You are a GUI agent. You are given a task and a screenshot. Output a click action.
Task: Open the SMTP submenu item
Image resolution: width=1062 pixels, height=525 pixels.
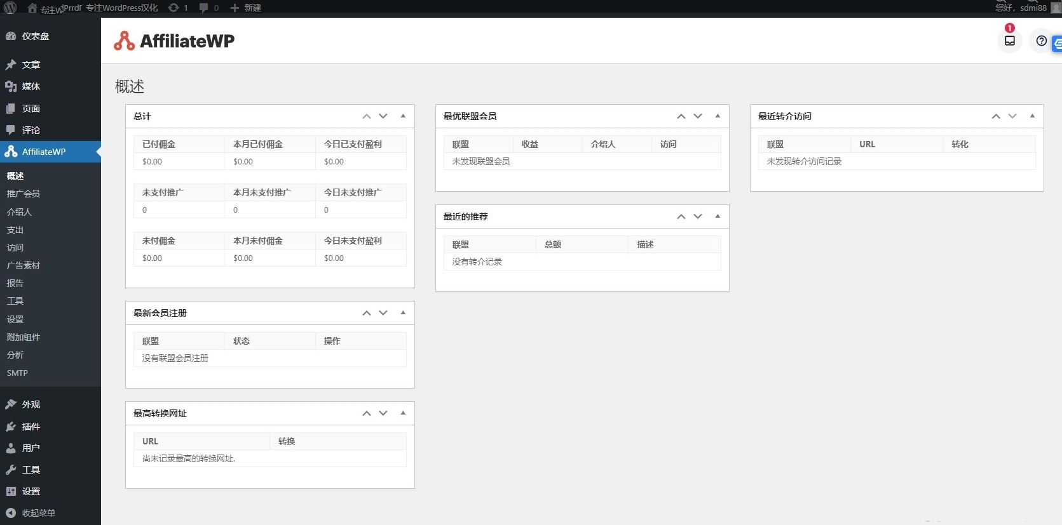pos(18,373)
